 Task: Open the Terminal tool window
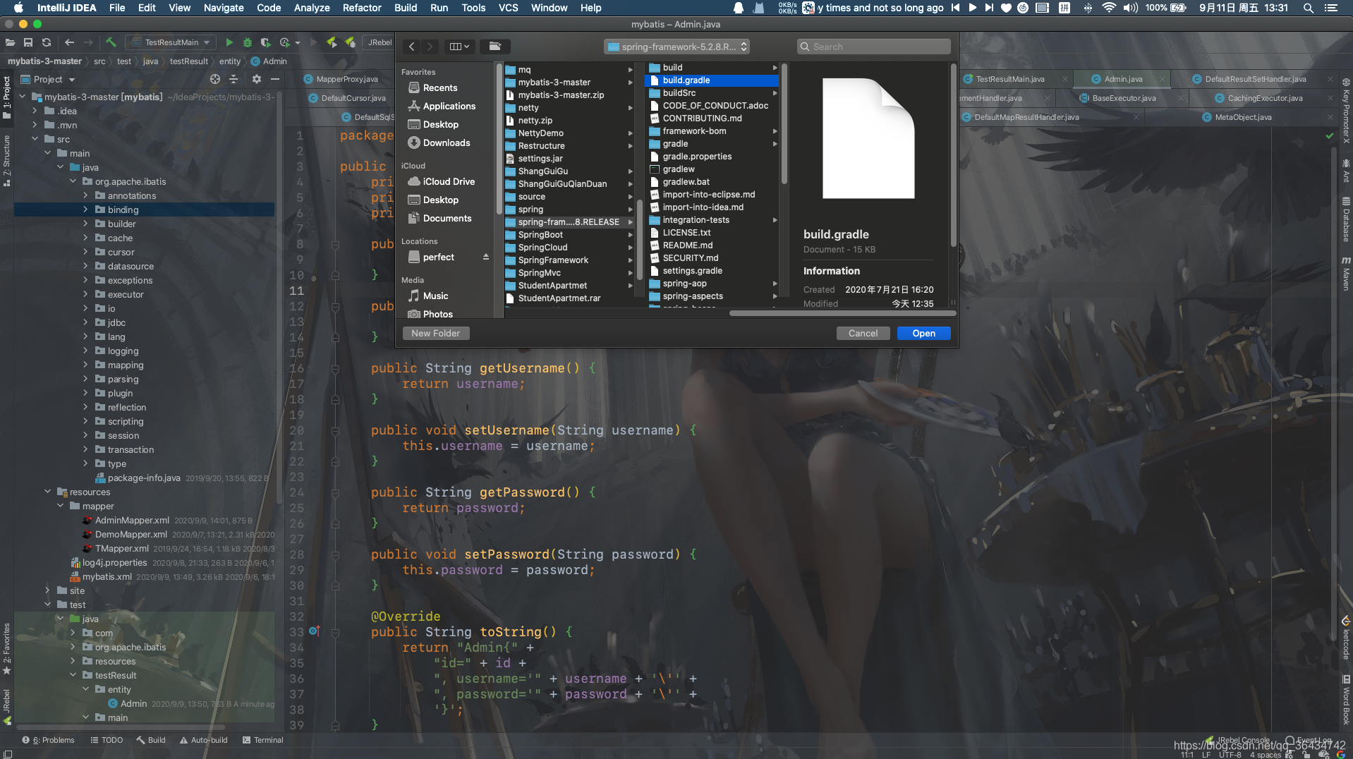point(262,740)
